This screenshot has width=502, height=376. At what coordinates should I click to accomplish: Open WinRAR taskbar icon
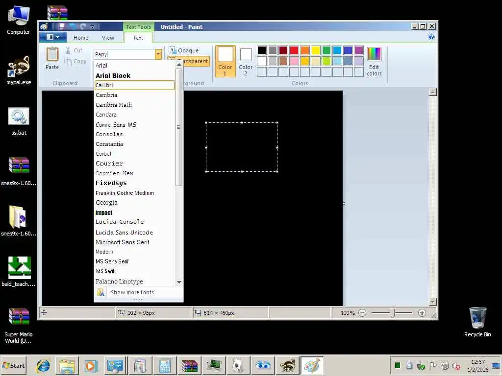[189, 365]
